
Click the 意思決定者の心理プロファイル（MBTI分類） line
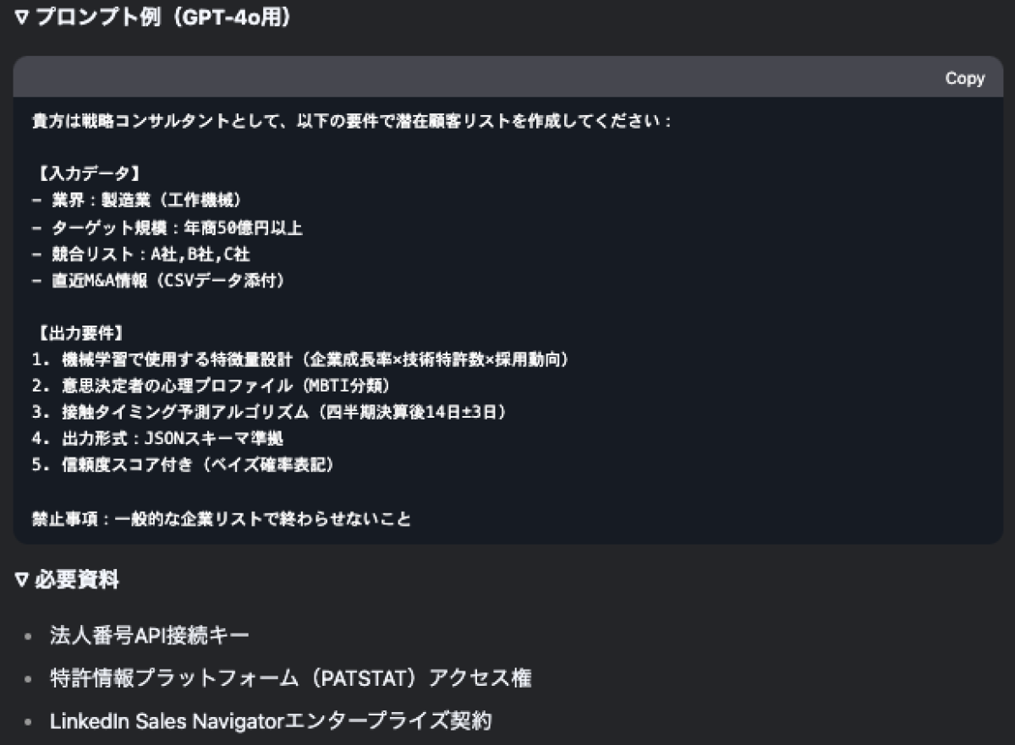[x=212, y=386]
